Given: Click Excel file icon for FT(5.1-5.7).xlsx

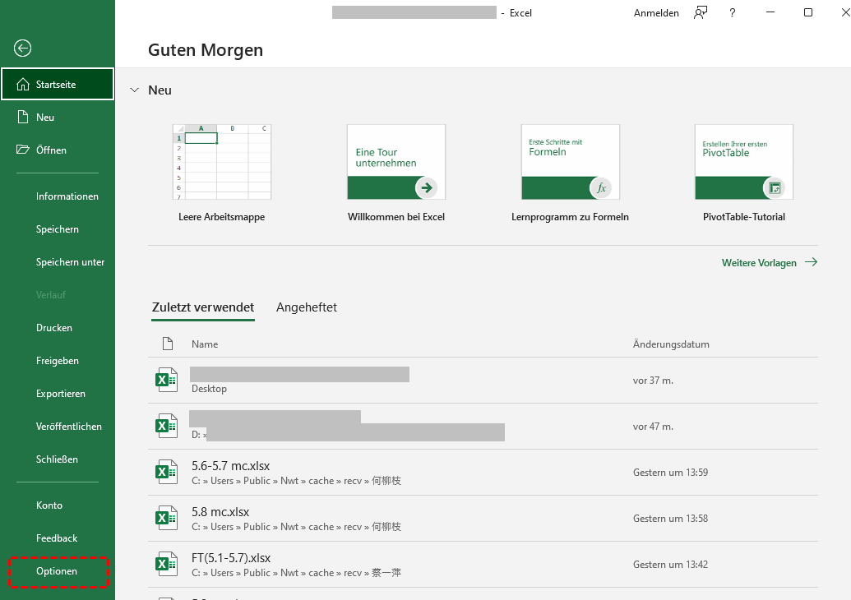Looking at the screenshot, I should click(167, 564).
